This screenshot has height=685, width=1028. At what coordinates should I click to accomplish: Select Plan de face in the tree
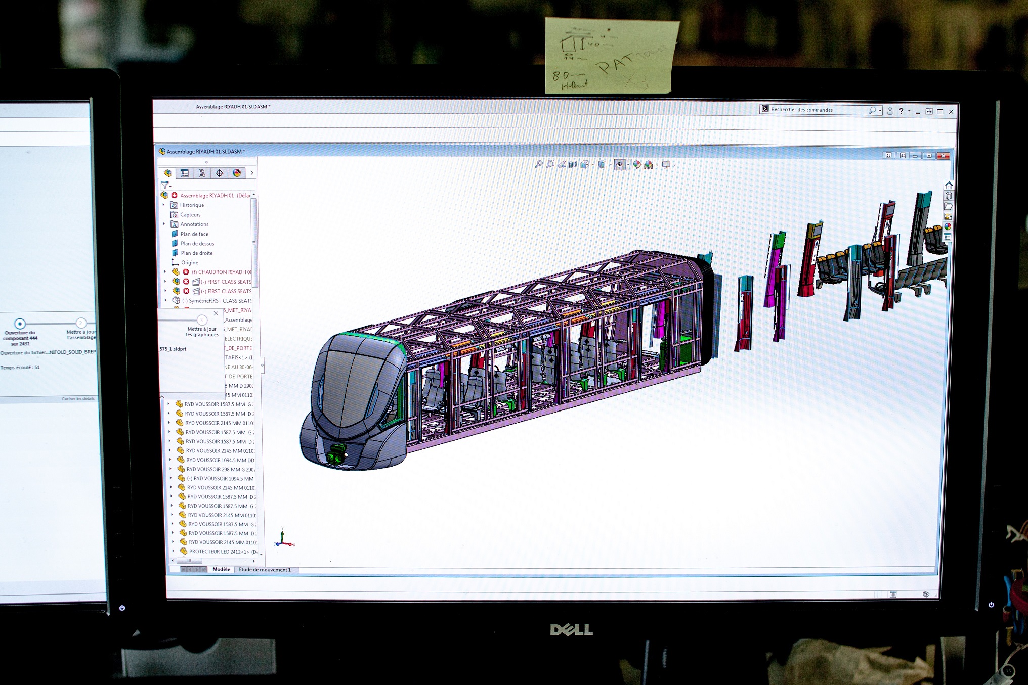coord(194,234)
